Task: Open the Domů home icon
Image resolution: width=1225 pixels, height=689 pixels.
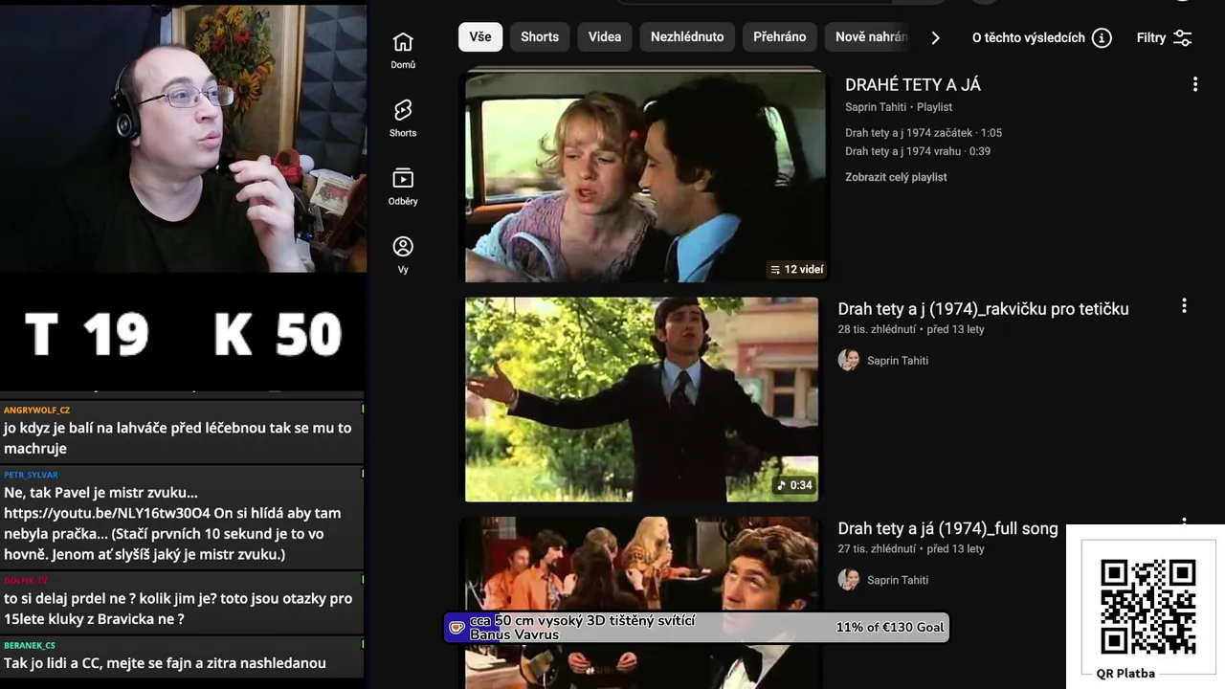Action: (x=403, y=42)
